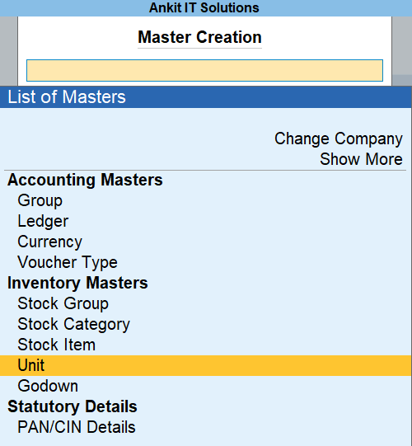The height and width of the screenshot is (446, 412).
Task: Click the Ankit IT Solutions title bar
Action: (x=206, y=8)
